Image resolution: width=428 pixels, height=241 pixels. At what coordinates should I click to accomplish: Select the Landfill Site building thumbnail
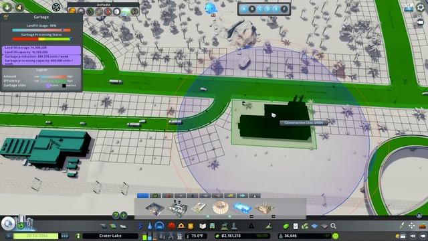tap(155, 209)
